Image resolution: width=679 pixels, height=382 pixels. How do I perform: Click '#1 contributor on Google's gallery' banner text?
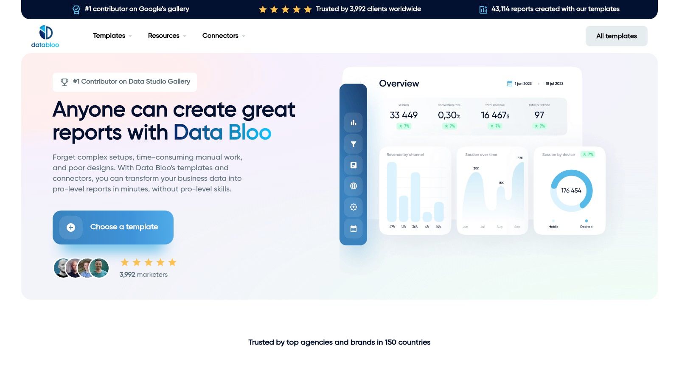click(x=137, y=9)
